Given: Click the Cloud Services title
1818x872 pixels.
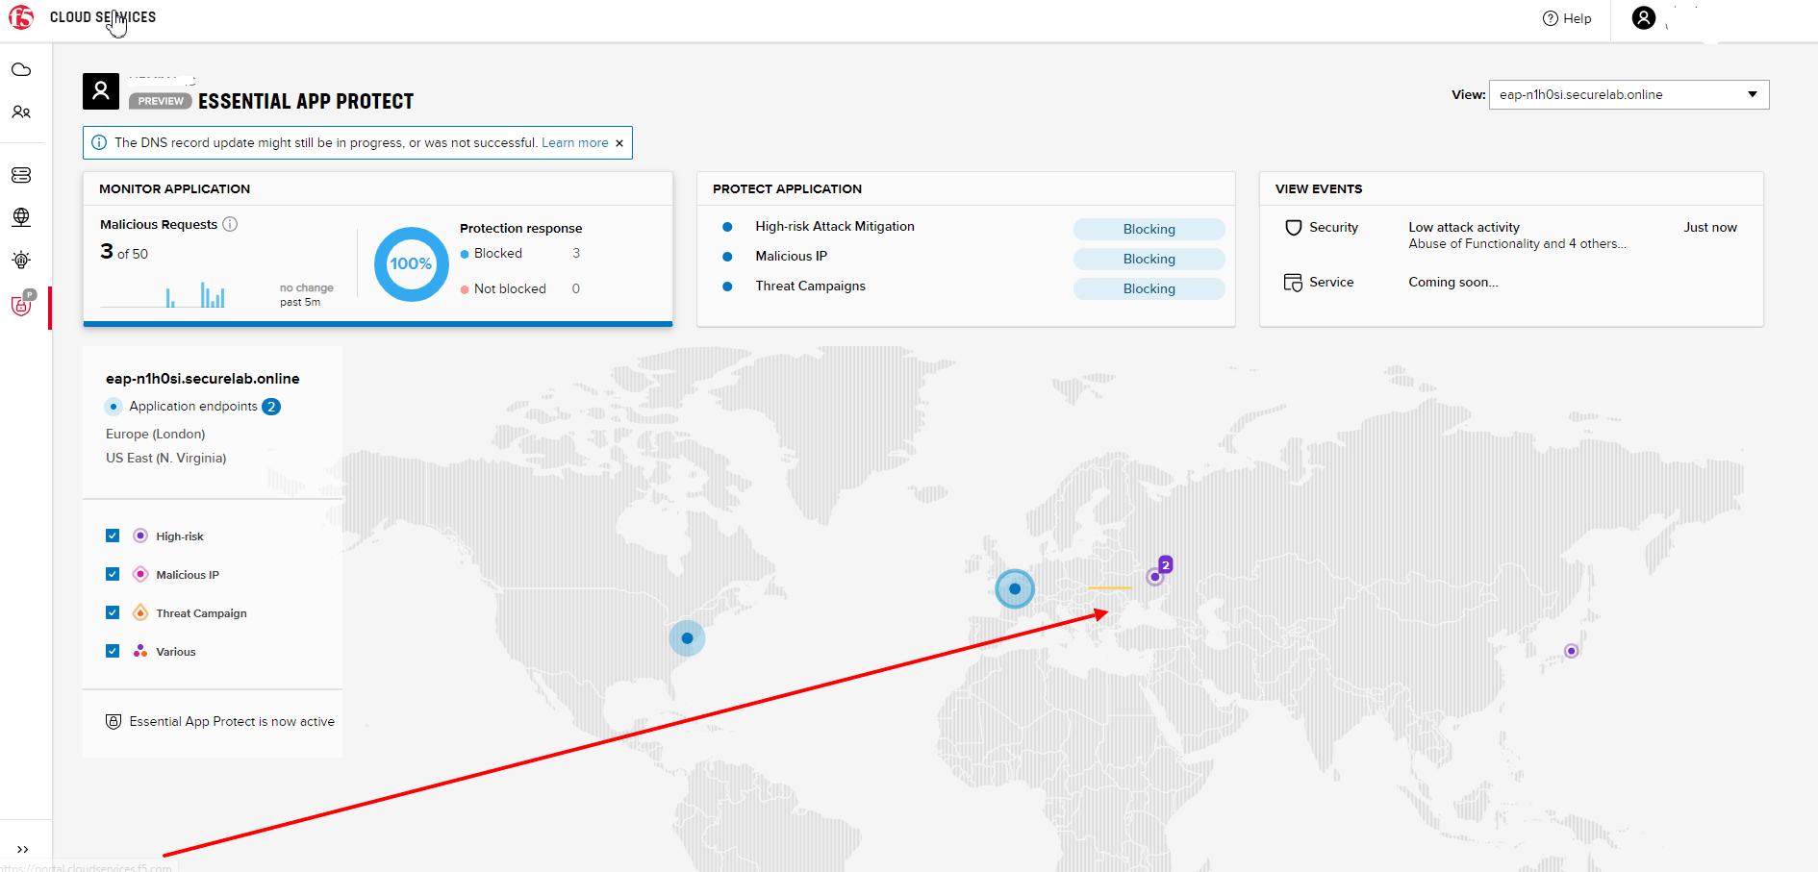Looking at the screenshot, I should [103, 17].
